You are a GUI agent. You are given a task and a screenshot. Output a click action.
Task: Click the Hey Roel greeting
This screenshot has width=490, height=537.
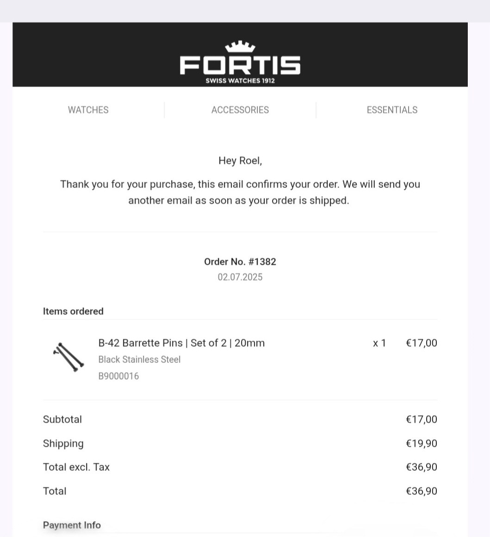240,161
